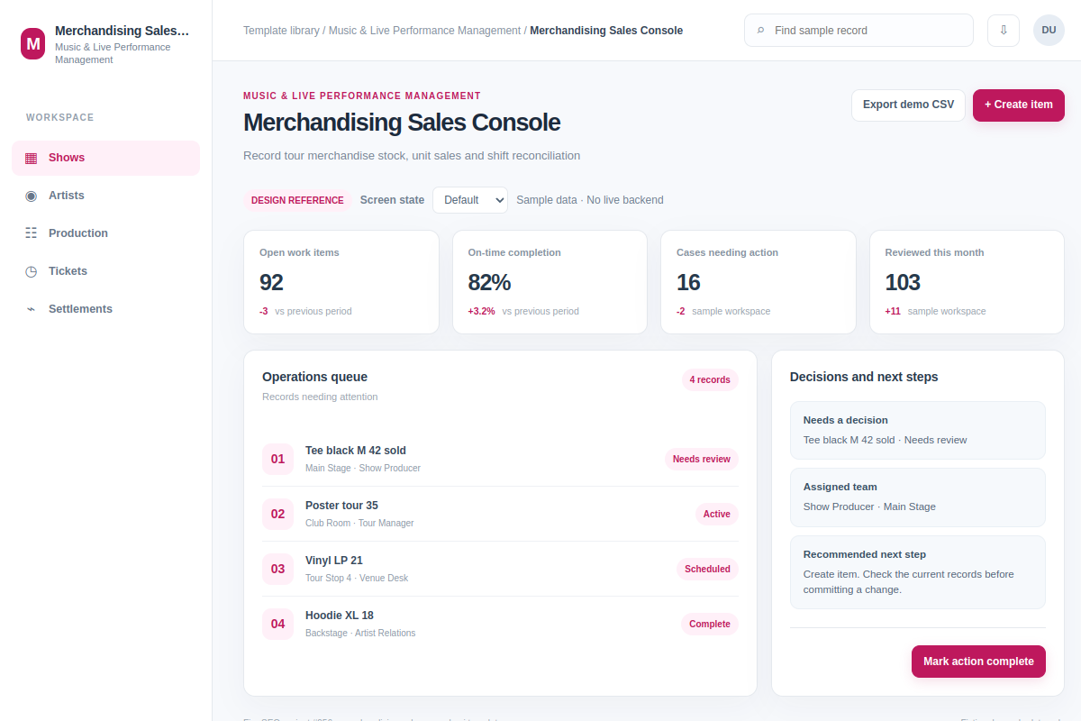Click Export demo CSV button
The height and width of the screenshot is (721, 1081).
(908, 105)
